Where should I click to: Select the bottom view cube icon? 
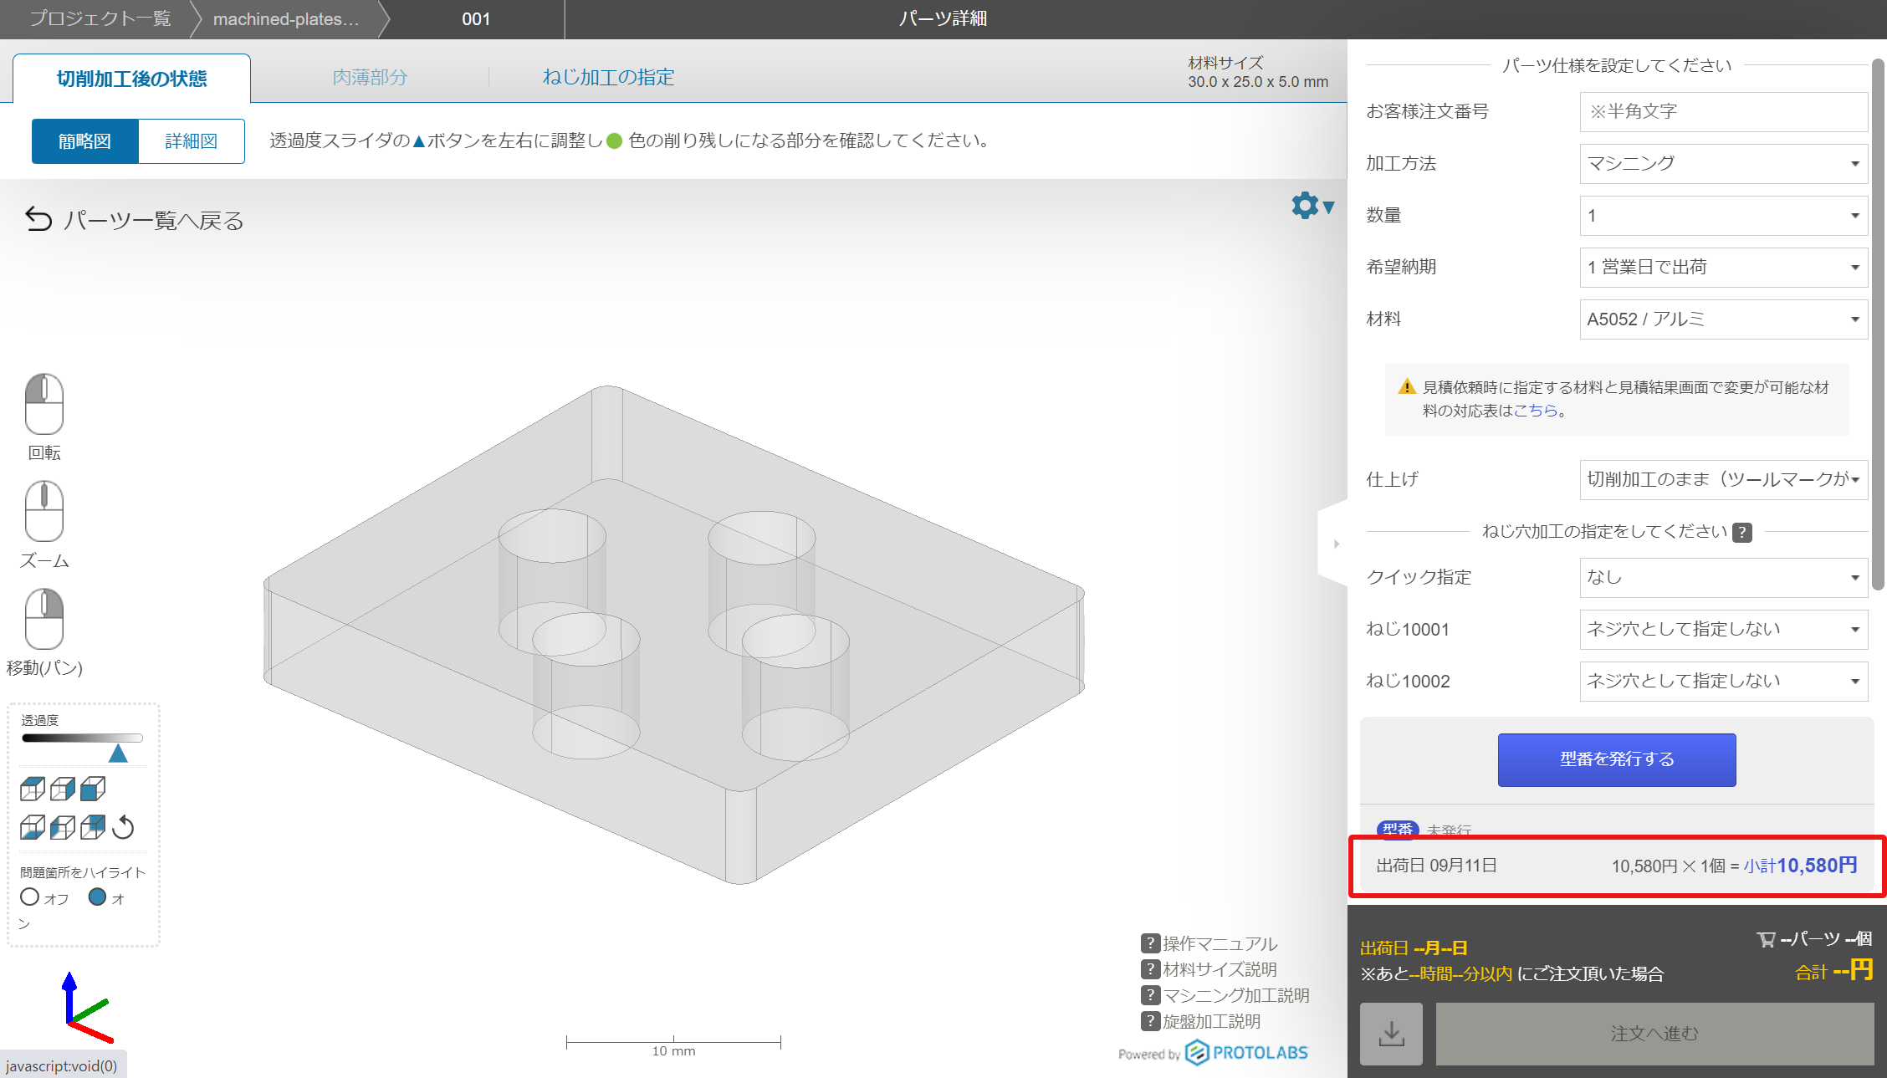tap(33, 827)
